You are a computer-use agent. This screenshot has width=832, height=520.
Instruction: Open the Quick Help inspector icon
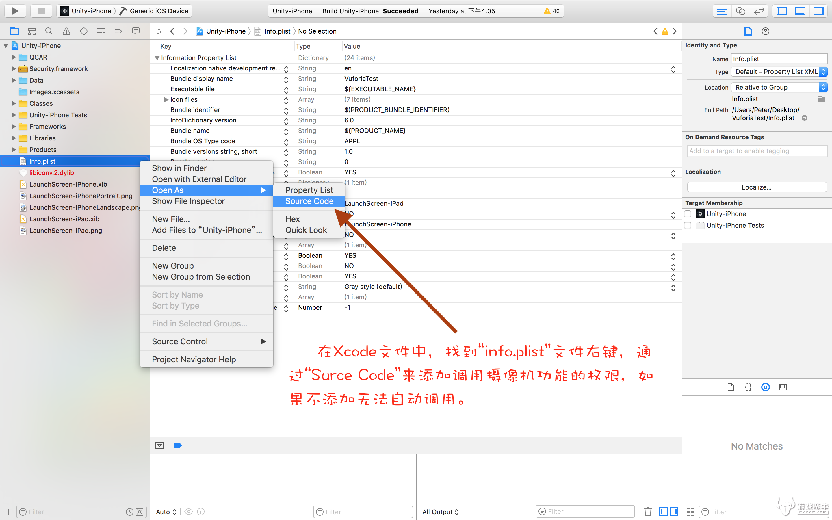click(x=765, y=31)
